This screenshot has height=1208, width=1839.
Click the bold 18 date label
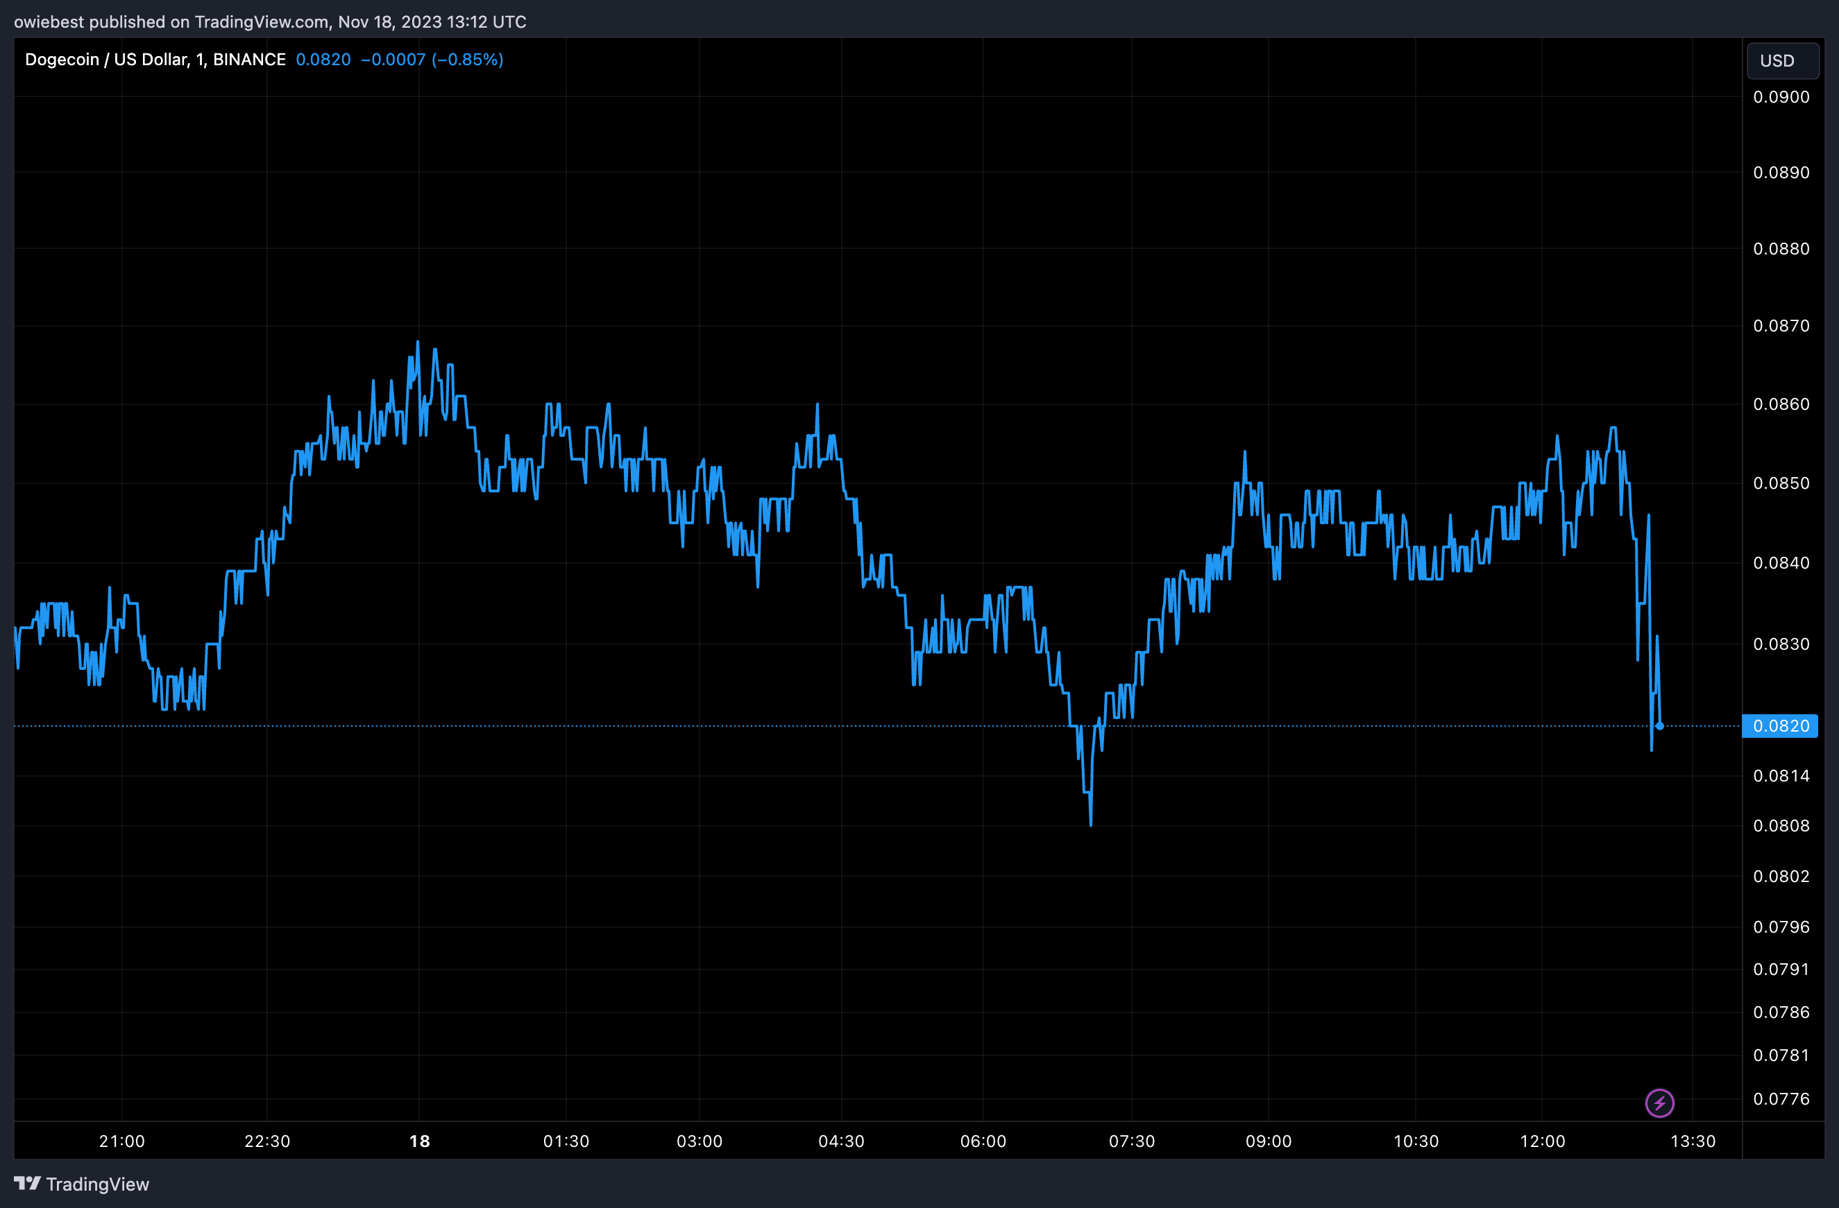click(x=420, y=1141)
